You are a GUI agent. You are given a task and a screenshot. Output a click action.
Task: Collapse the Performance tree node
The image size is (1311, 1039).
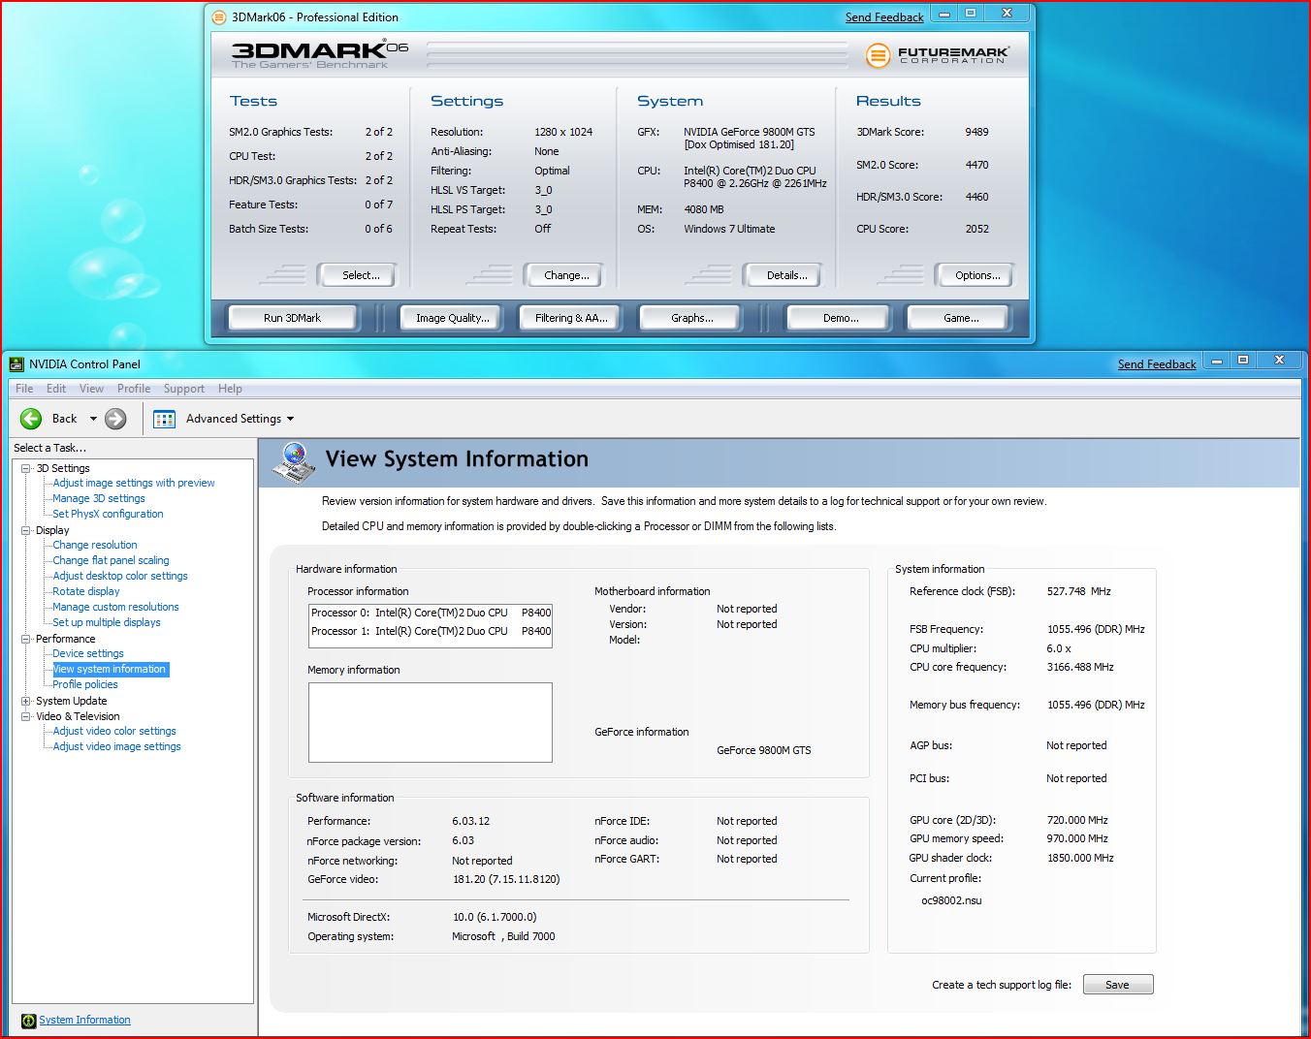tap(26, 639)
